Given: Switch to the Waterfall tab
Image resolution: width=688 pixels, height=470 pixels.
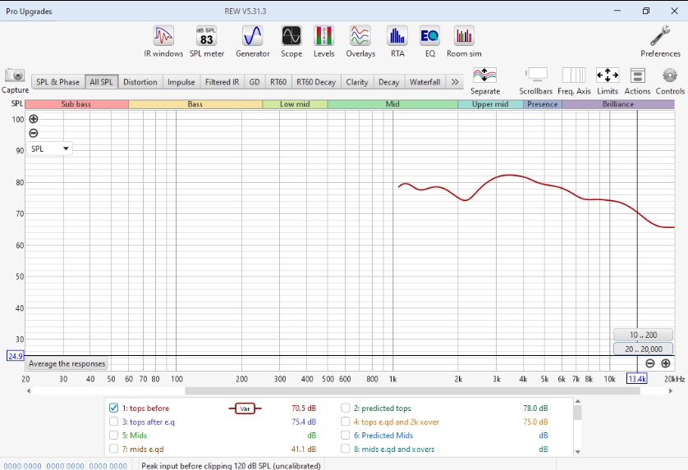Looking at the screenshot, I should 424,82.
